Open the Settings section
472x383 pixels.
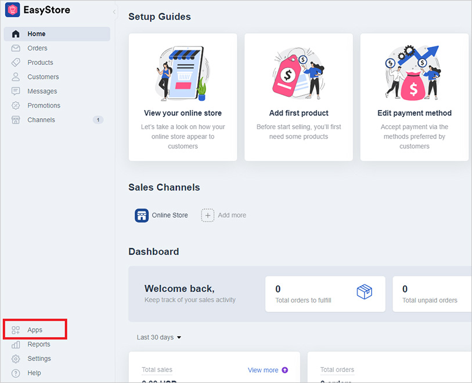(40, 359)
